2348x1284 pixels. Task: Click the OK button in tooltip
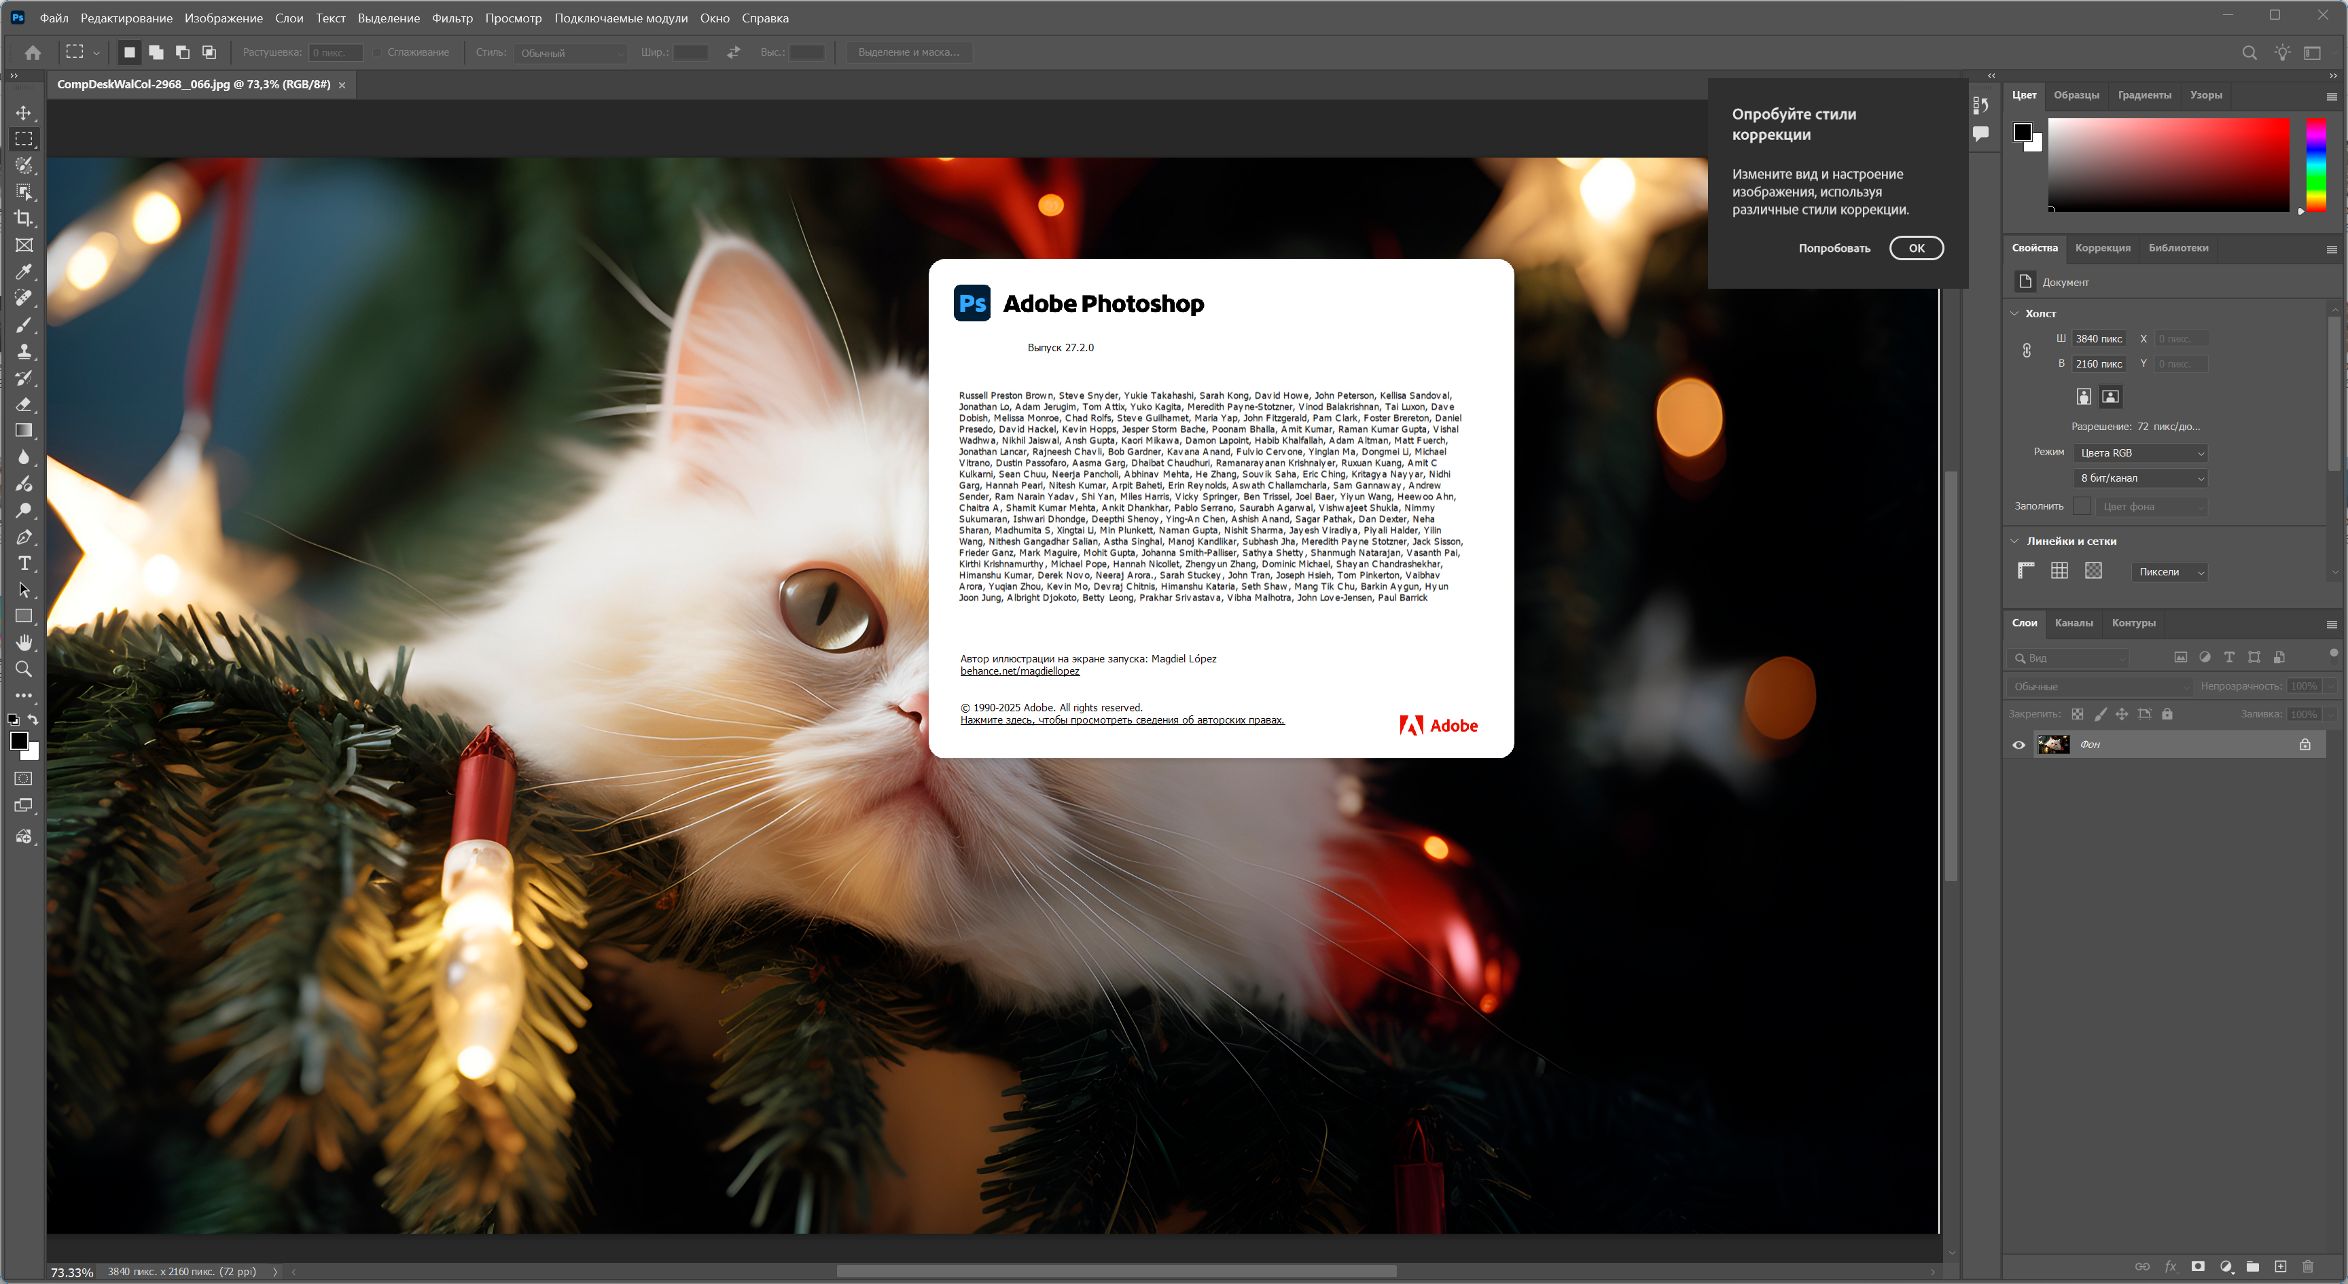click(1916, 248)
